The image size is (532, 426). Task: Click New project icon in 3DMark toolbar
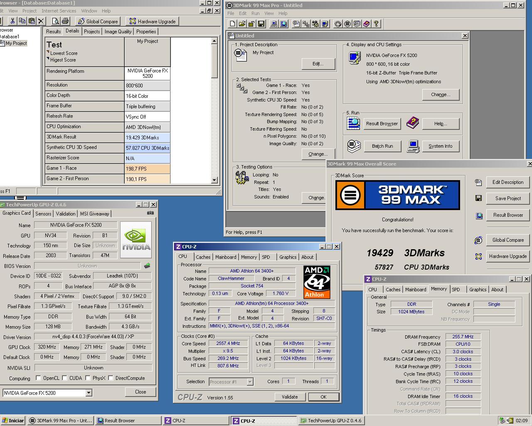tap(232, 24)
